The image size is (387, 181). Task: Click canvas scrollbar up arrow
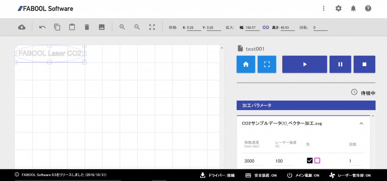[221, 47]
